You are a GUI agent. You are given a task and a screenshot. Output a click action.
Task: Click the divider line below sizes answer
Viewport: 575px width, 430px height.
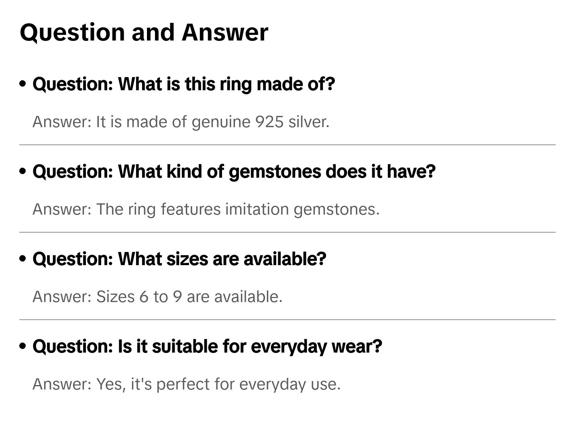(x=287, y=320)
